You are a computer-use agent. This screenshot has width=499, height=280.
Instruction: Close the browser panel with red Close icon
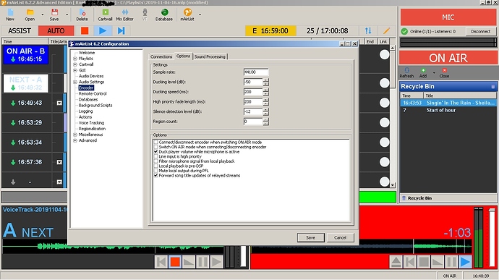click(444, 72)
